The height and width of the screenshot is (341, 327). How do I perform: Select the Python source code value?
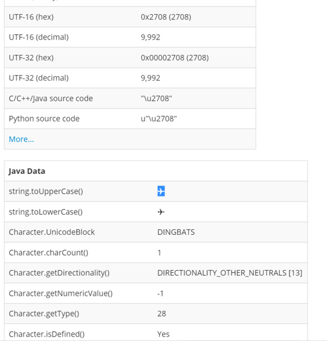pyautogui.click(x=159, y=119)
